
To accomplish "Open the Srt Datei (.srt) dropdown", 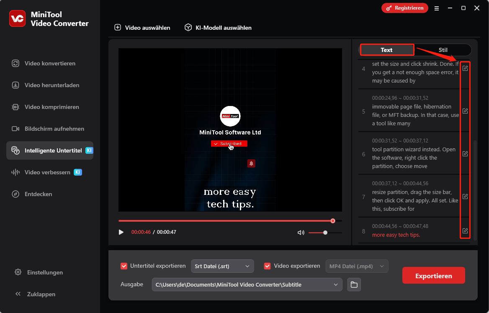I will point(222,266).
